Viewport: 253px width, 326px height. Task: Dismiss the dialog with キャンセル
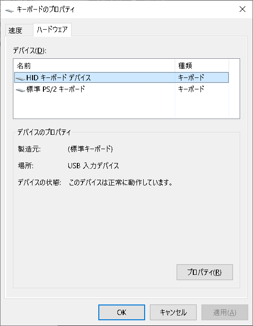(173, 312)
